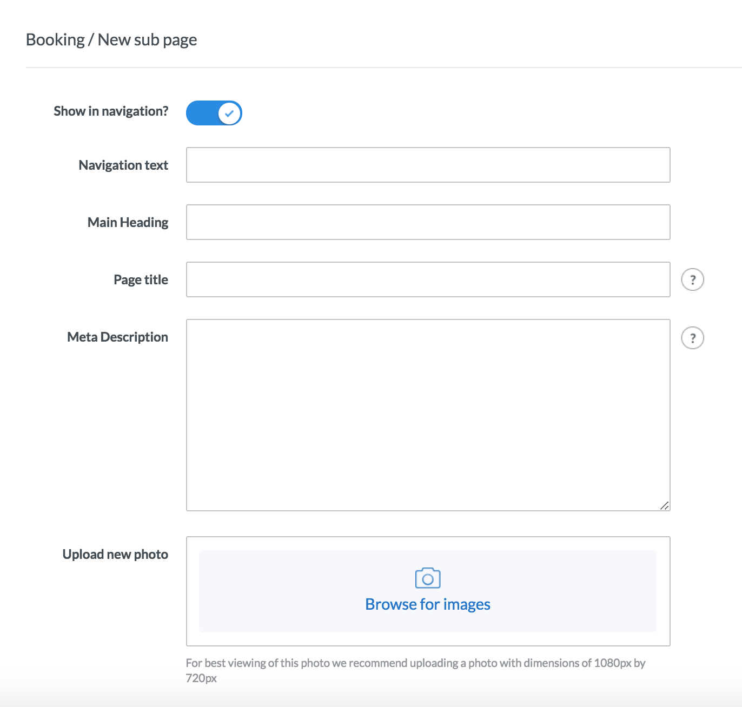Click the 'Page title' label

pyautogui.click(x=141, y=280)
